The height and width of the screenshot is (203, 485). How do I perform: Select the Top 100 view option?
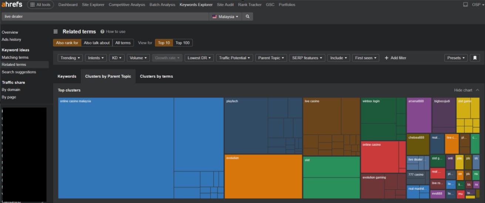(182, 43)
